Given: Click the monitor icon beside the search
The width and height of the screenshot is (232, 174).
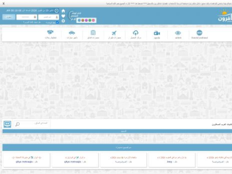Looking at the screenshot, I should pyautogui.click(x=7, y=124).
